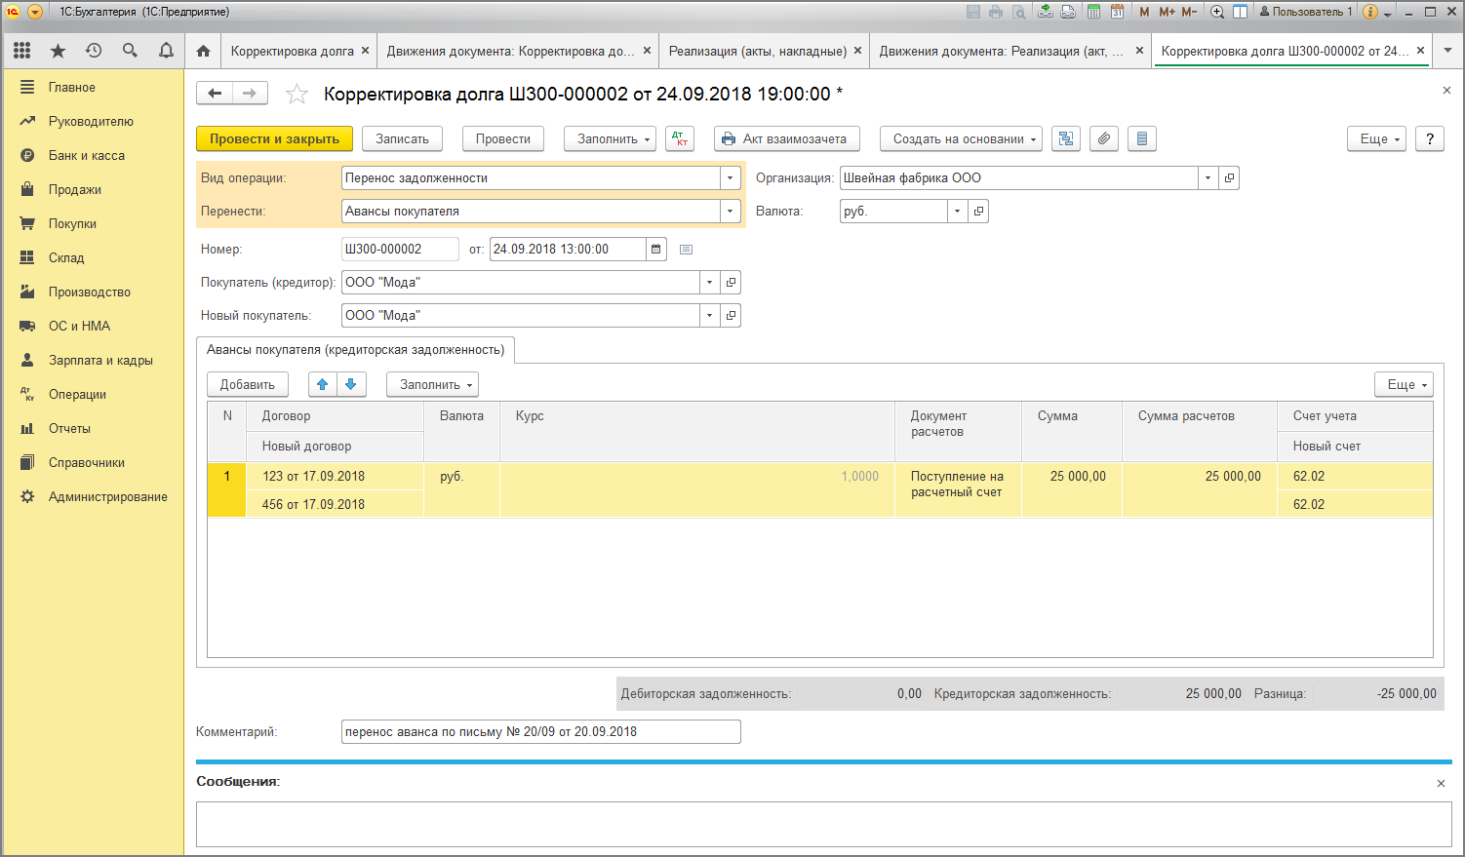Open Favorites star in top panel

coord(58,51)
